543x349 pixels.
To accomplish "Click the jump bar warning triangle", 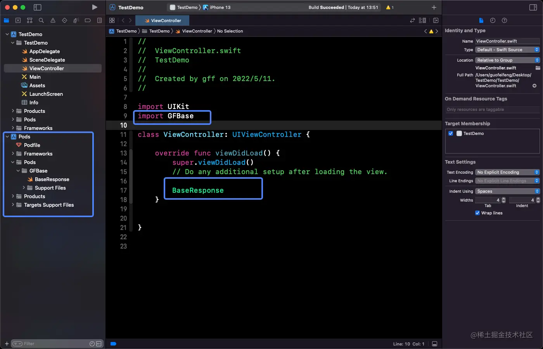I will pos(431,31).
